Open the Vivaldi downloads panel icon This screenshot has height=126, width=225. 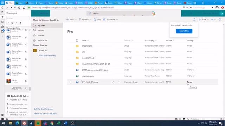pyautogui.click(x=2, y=17)
